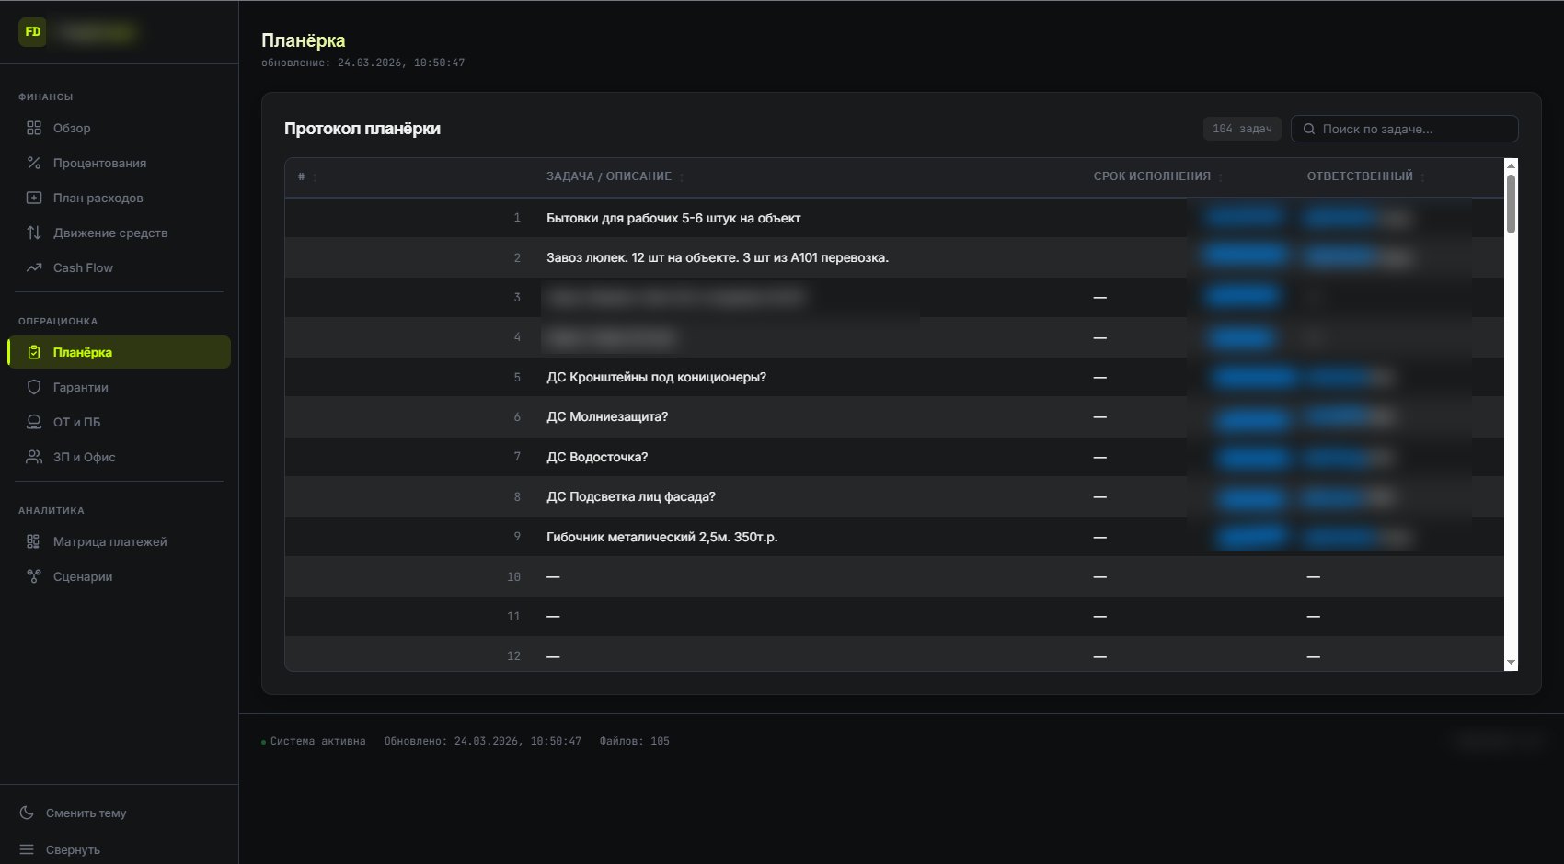1564x864 pixels.
Task: Sort table by the # column
Action: (x=307, y=176)
